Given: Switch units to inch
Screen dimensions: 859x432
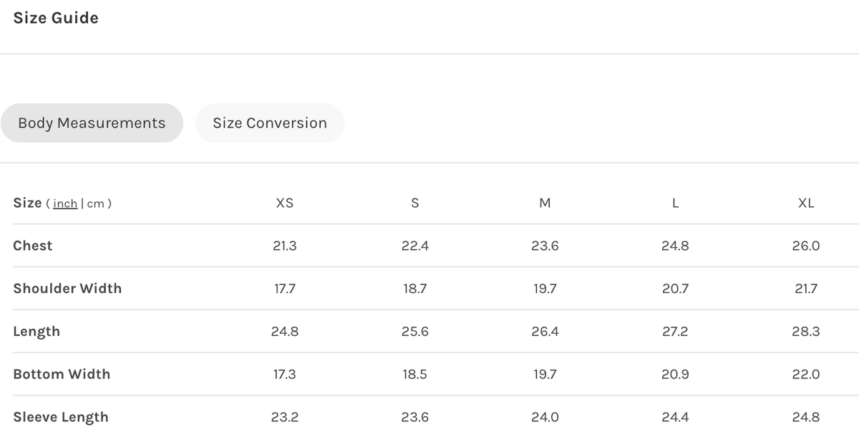Looking at the screenshot, I should pyautogui.click(x=65, y=203).
